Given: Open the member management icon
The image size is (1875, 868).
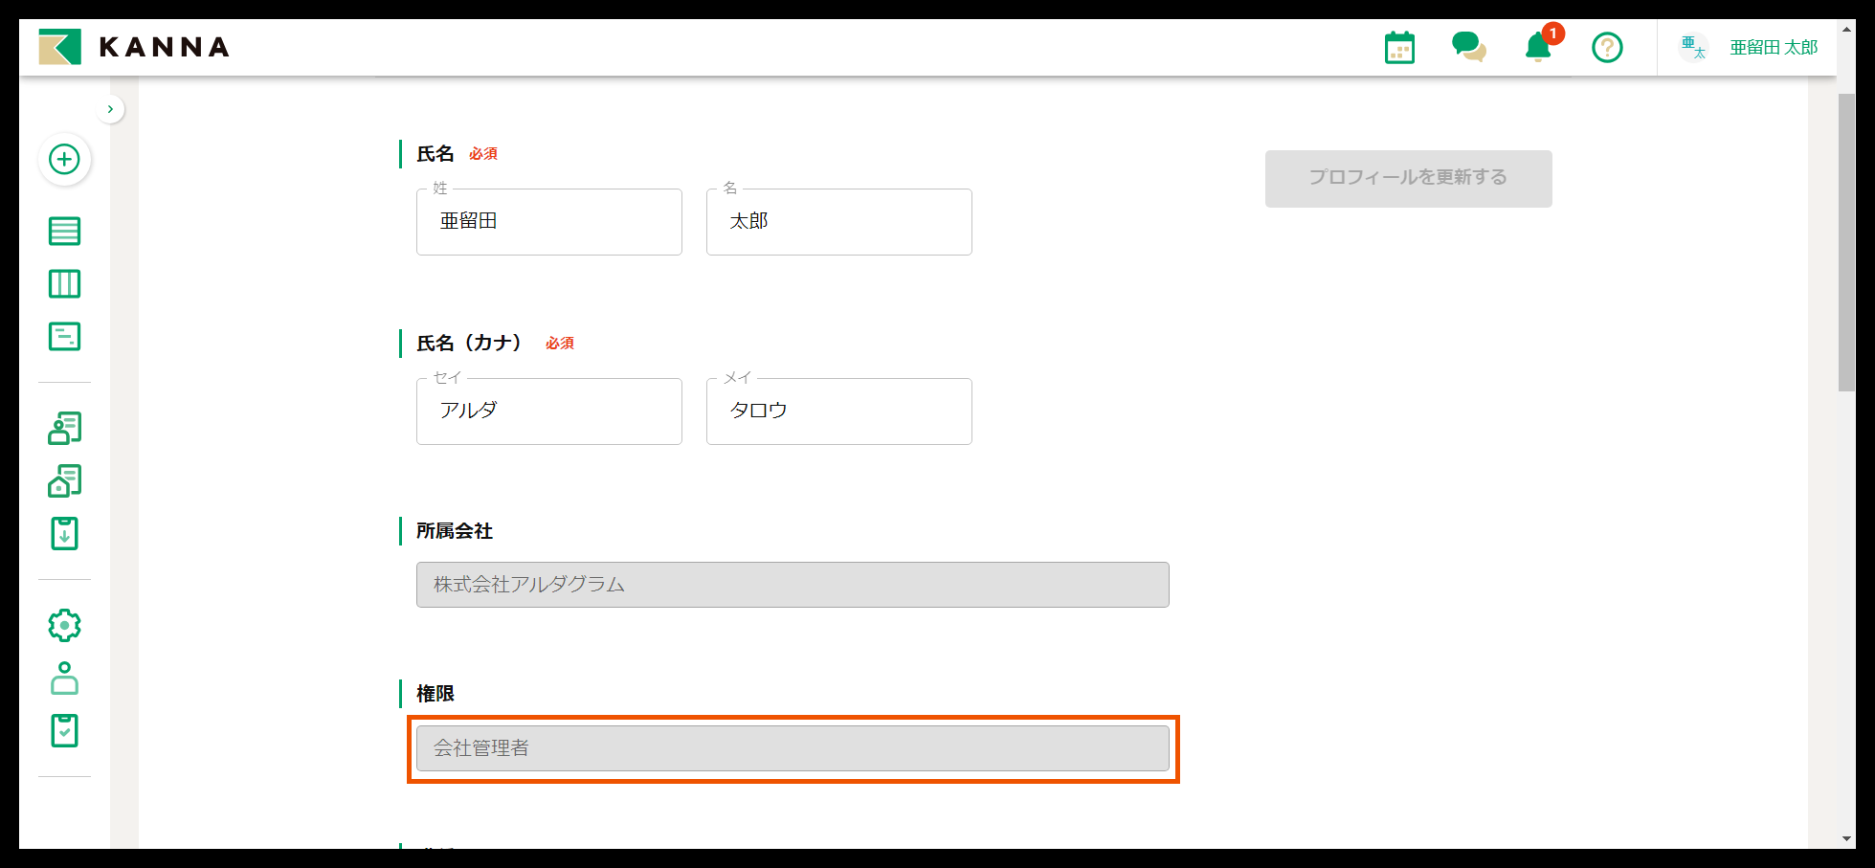Looking at the screenshot, I should (64, 428).
